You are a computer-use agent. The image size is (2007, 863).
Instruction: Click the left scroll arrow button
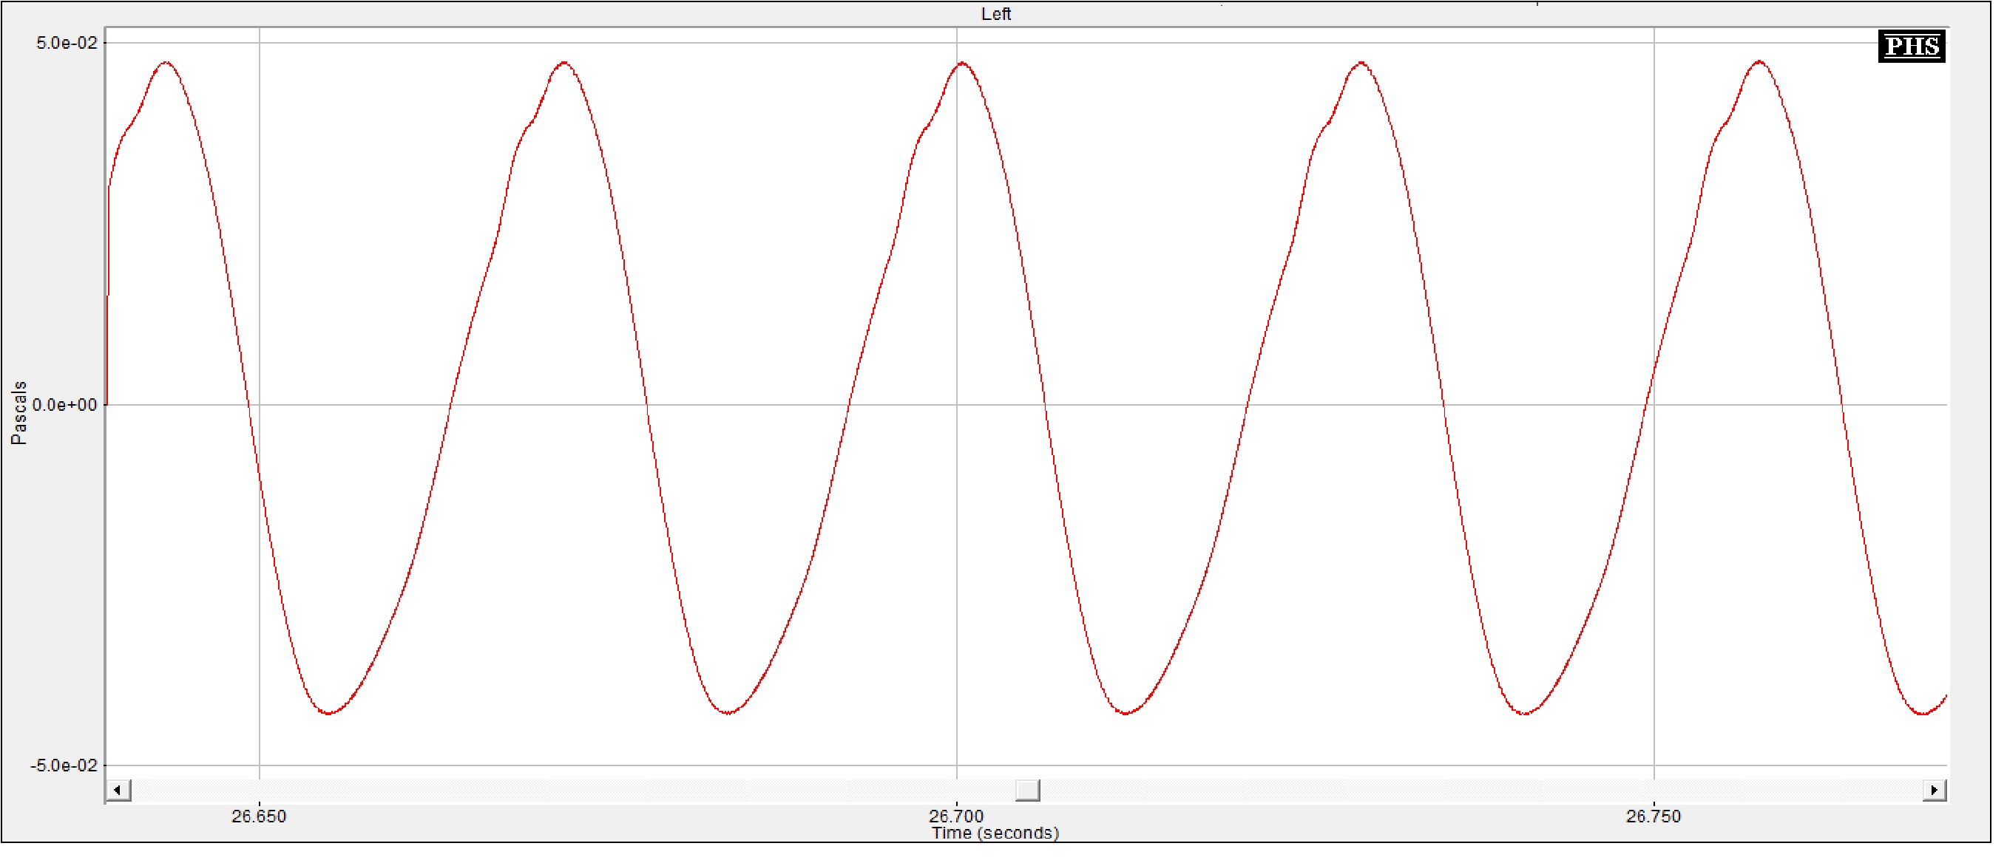pyautogui.click(x=118, y=791)
